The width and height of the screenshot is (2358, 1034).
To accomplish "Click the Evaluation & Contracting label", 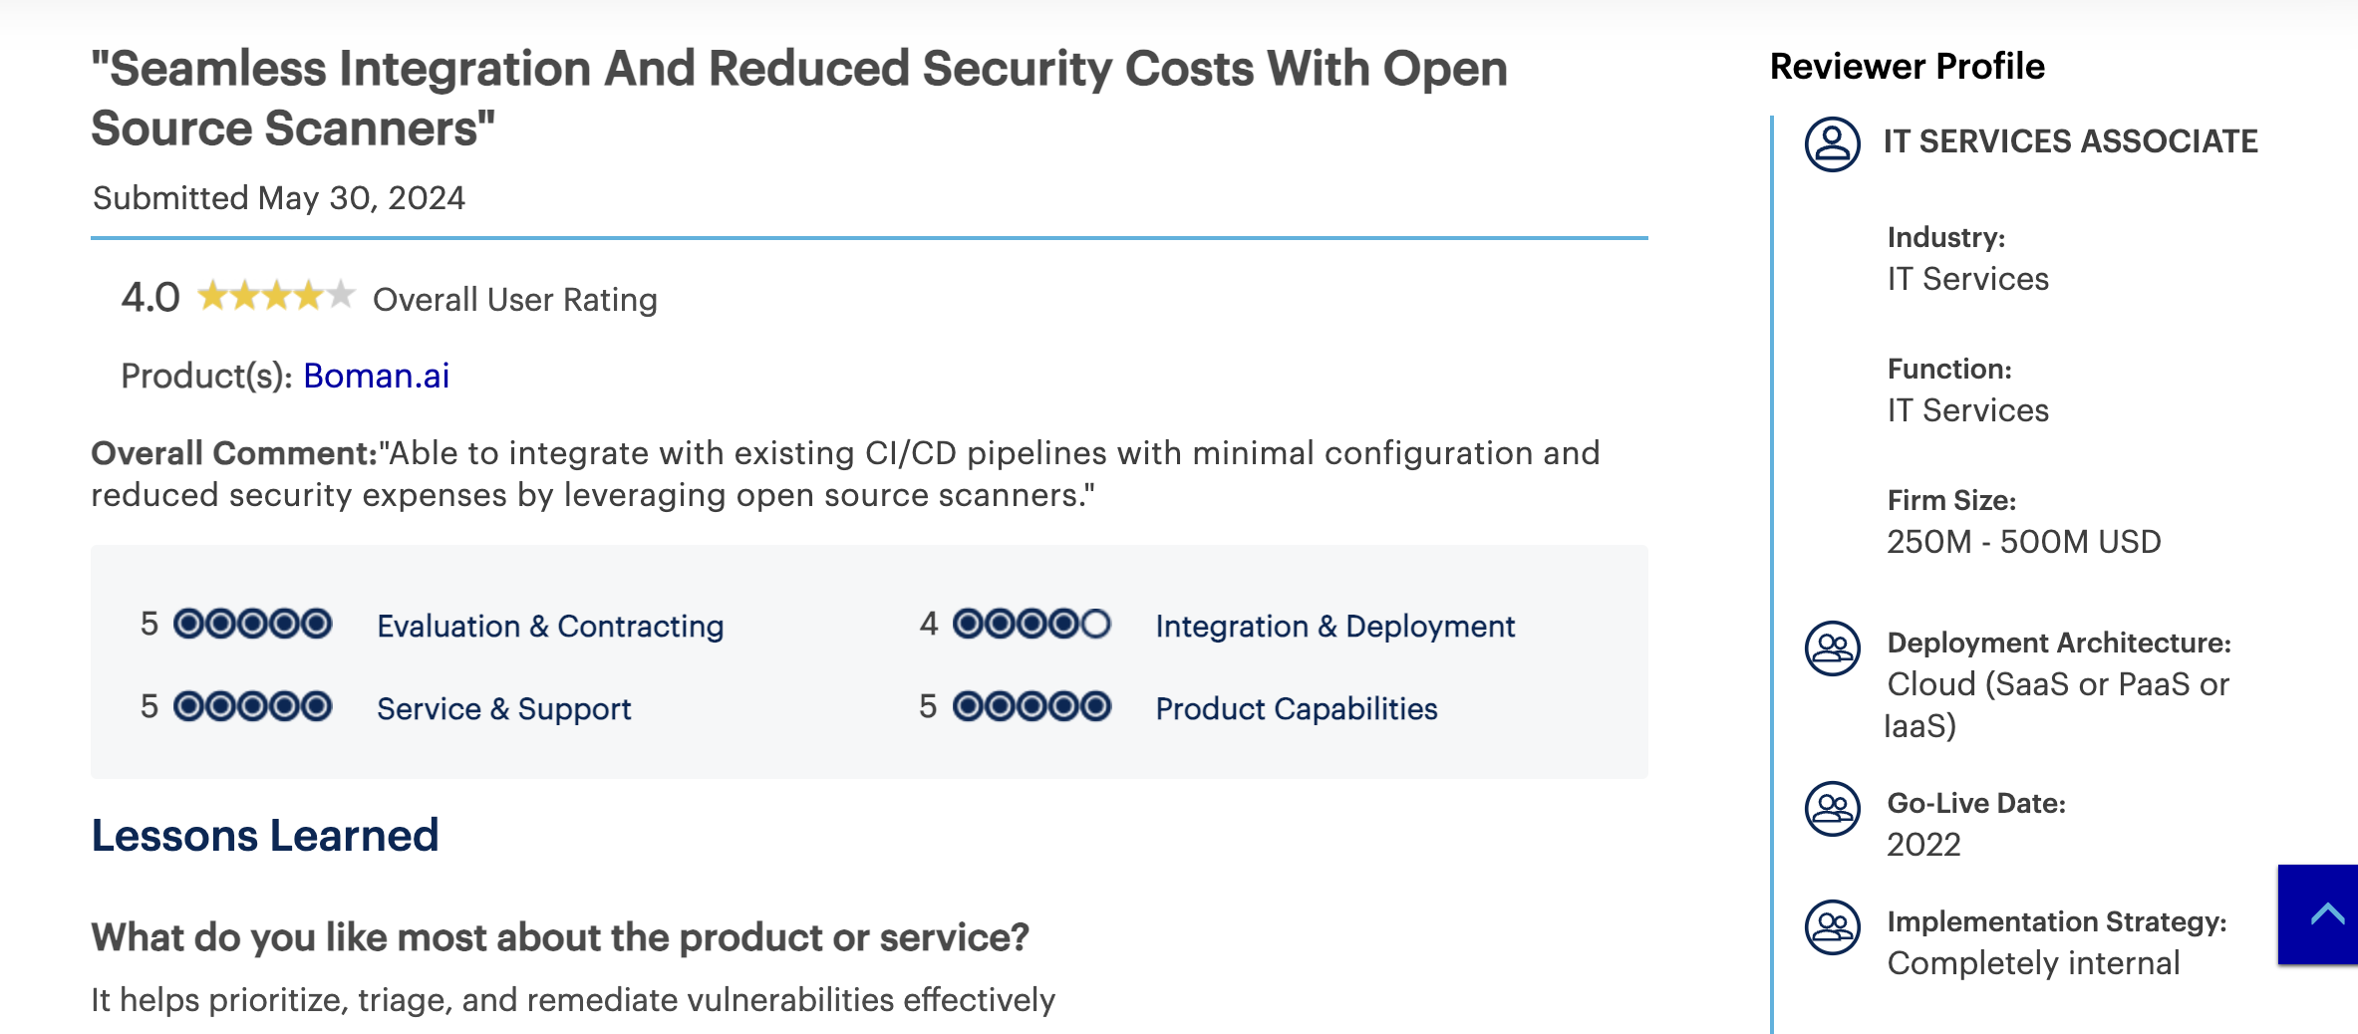I will pyautogui.click(x=550, y=626).
